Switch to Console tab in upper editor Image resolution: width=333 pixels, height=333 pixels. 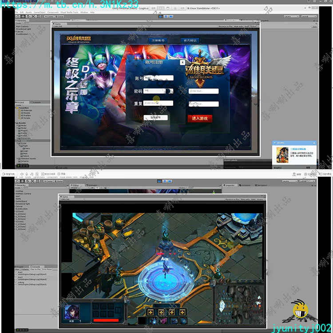pyautogui.click(x=36, y=102)
